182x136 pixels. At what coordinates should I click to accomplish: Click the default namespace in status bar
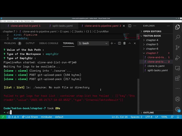pos(59,117)
